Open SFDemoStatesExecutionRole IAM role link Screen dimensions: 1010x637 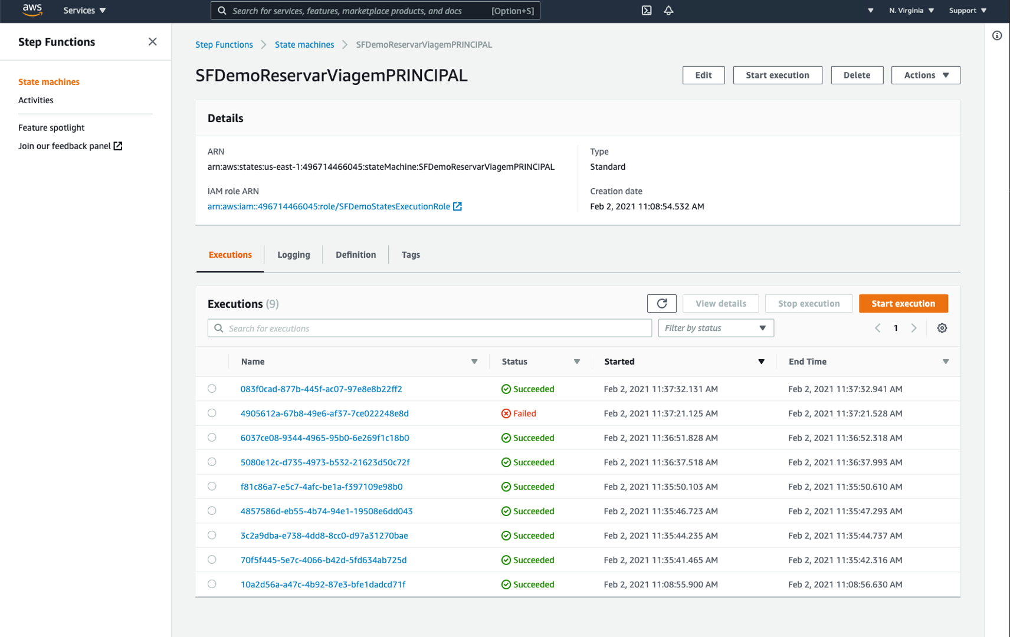tap(329, 206)
